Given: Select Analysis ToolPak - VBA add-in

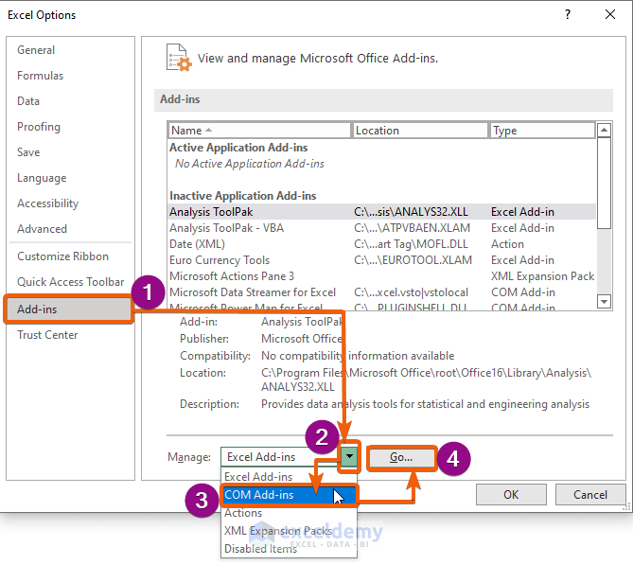Looking at the screenshot, I should click(x=381, y=228).
